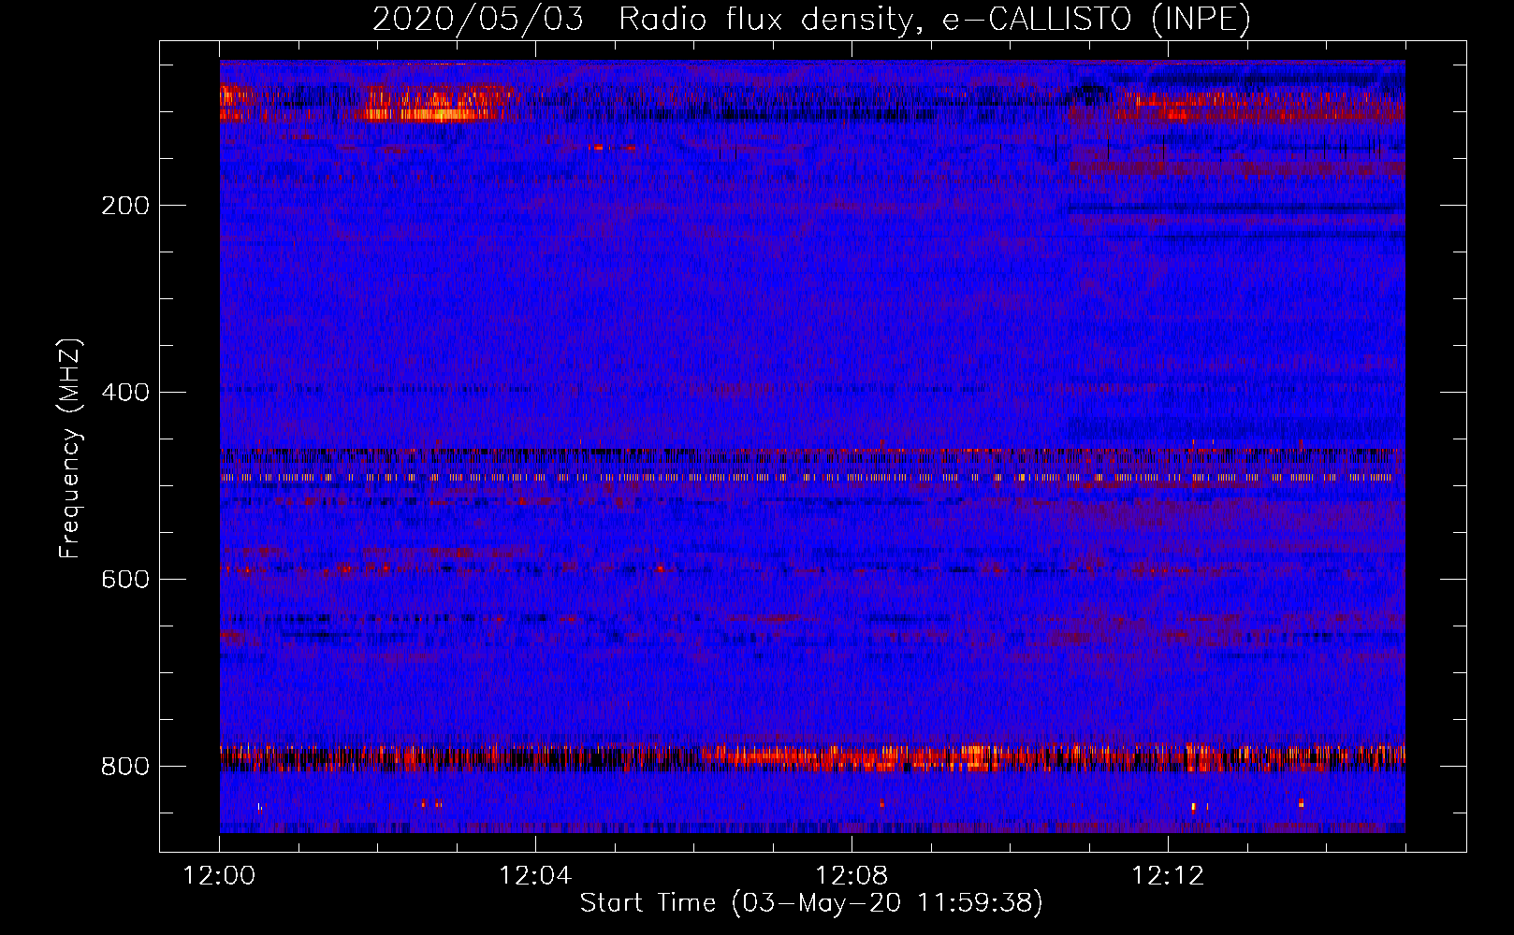The width and height of the screenshot is (1514, 935).
Task: Click the 400 frequency tick label
Action: pos(125,393)
